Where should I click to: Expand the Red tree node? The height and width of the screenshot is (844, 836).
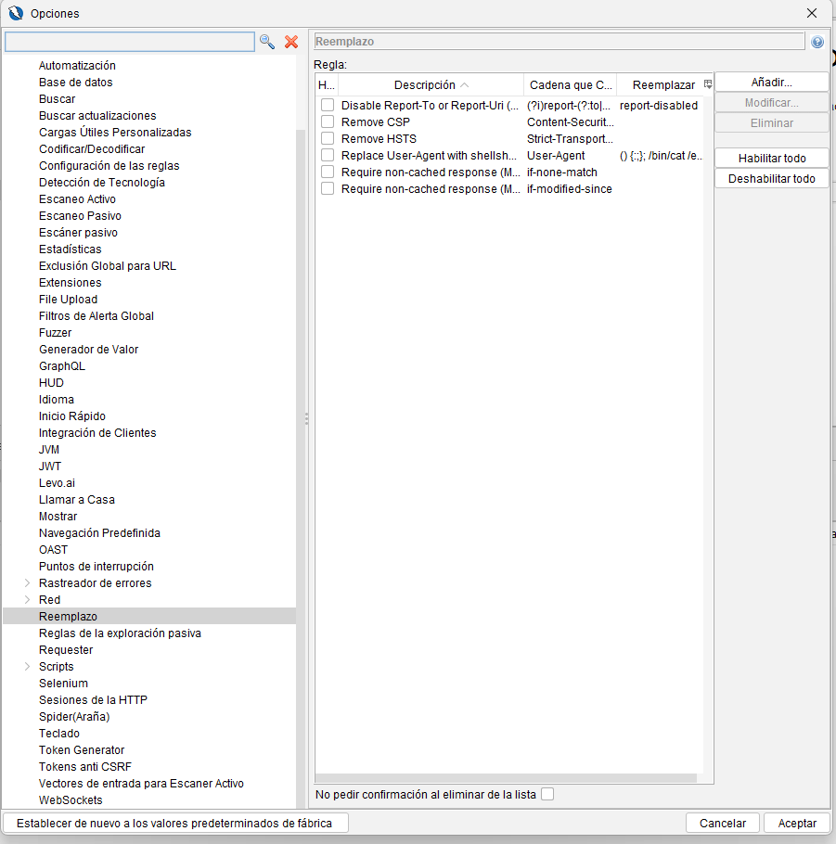(x=26, y=600)
